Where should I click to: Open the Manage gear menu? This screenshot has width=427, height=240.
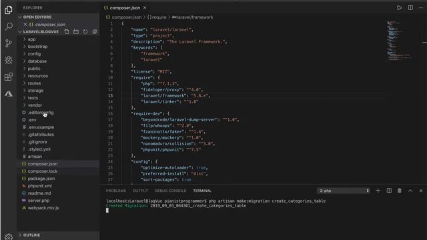click(9, 237)
